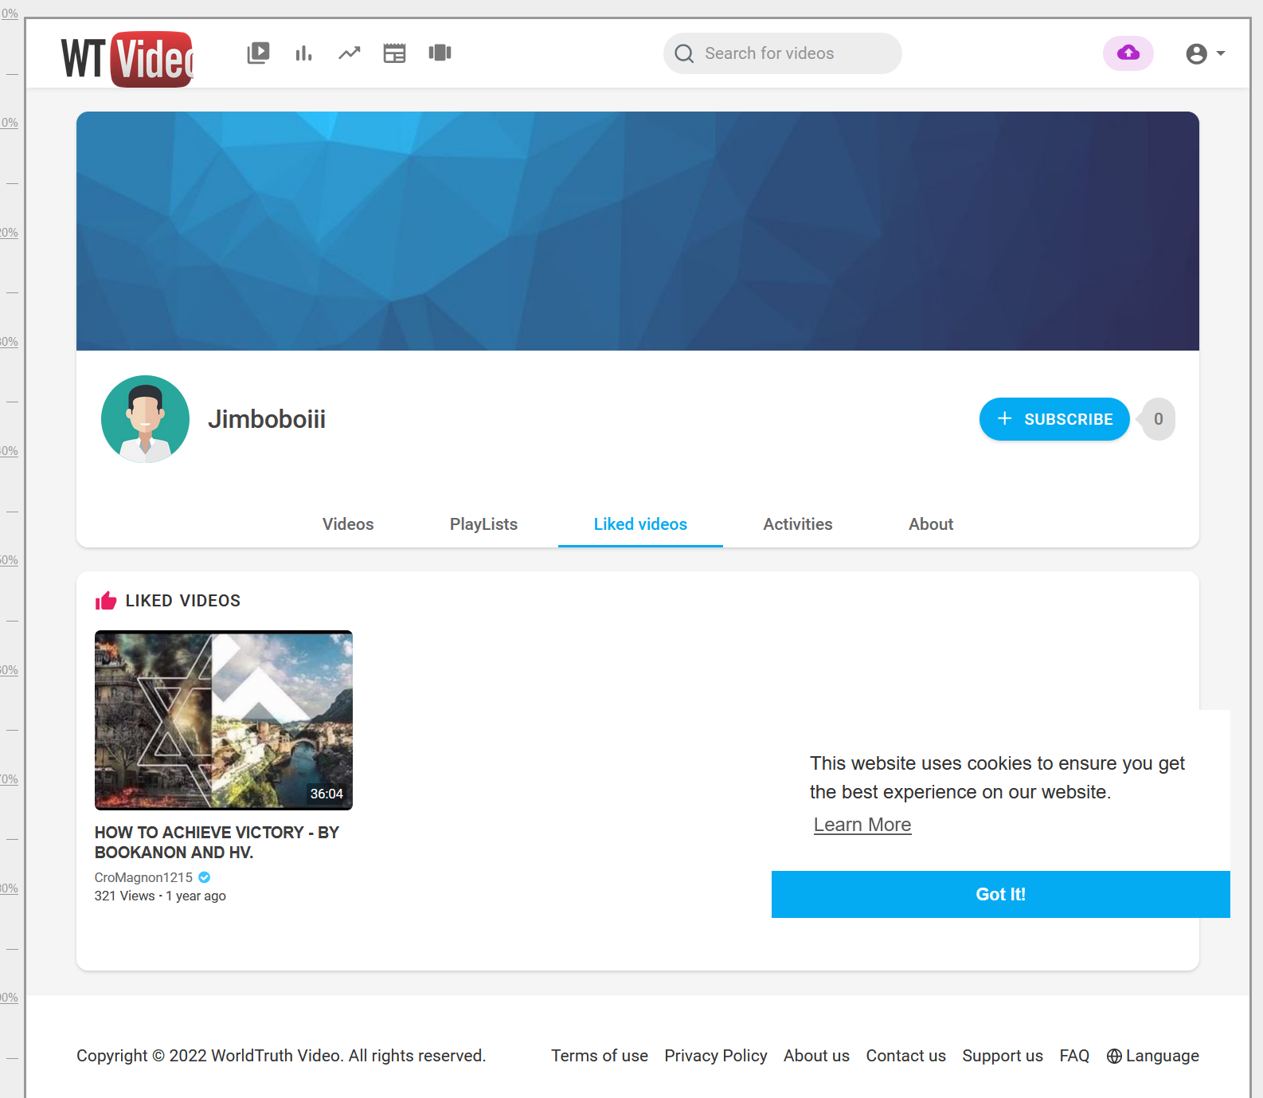Screen dimensions: 1263x1098
Task: Click the Jimboboiii profile avatar
Action: 145,419
